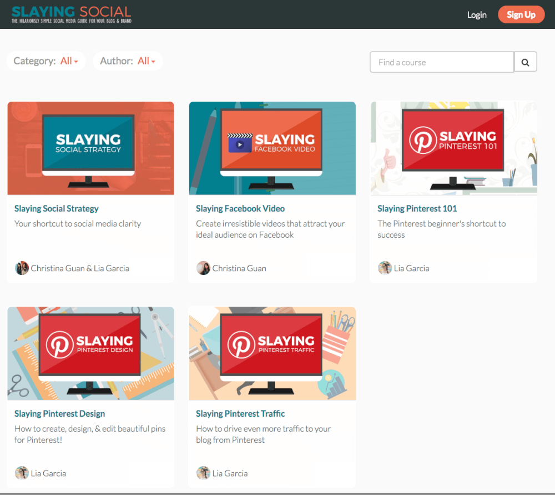Select the Slaying Facebook Video title link
Screen dimensions: 555x495
point(240,208)
